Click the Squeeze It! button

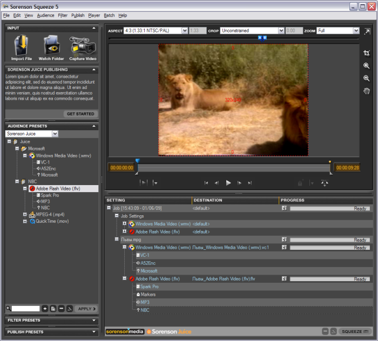click(x=355, y=331)
